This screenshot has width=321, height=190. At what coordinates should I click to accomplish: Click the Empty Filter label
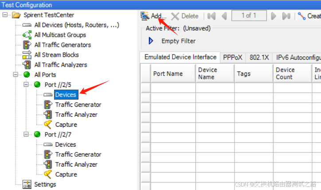pyautogui.click(x=179, y=41)
